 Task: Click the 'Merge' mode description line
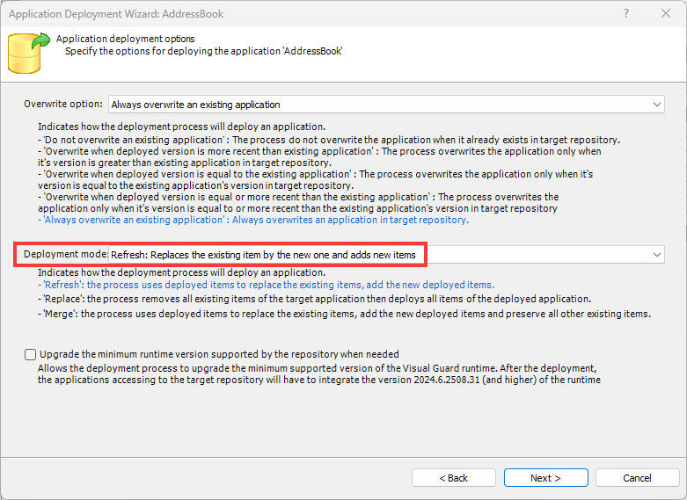tap(344, 314)
